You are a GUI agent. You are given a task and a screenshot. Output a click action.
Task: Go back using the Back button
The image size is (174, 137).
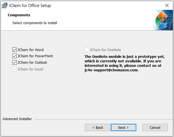(x=97, y=127)
